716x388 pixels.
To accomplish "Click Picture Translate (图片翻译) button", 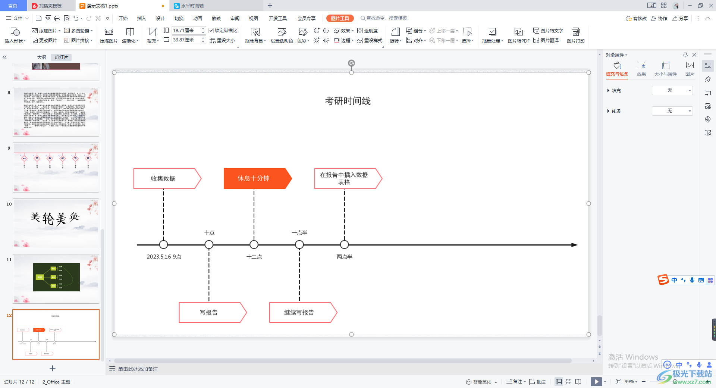I will [x=546, y=40].
